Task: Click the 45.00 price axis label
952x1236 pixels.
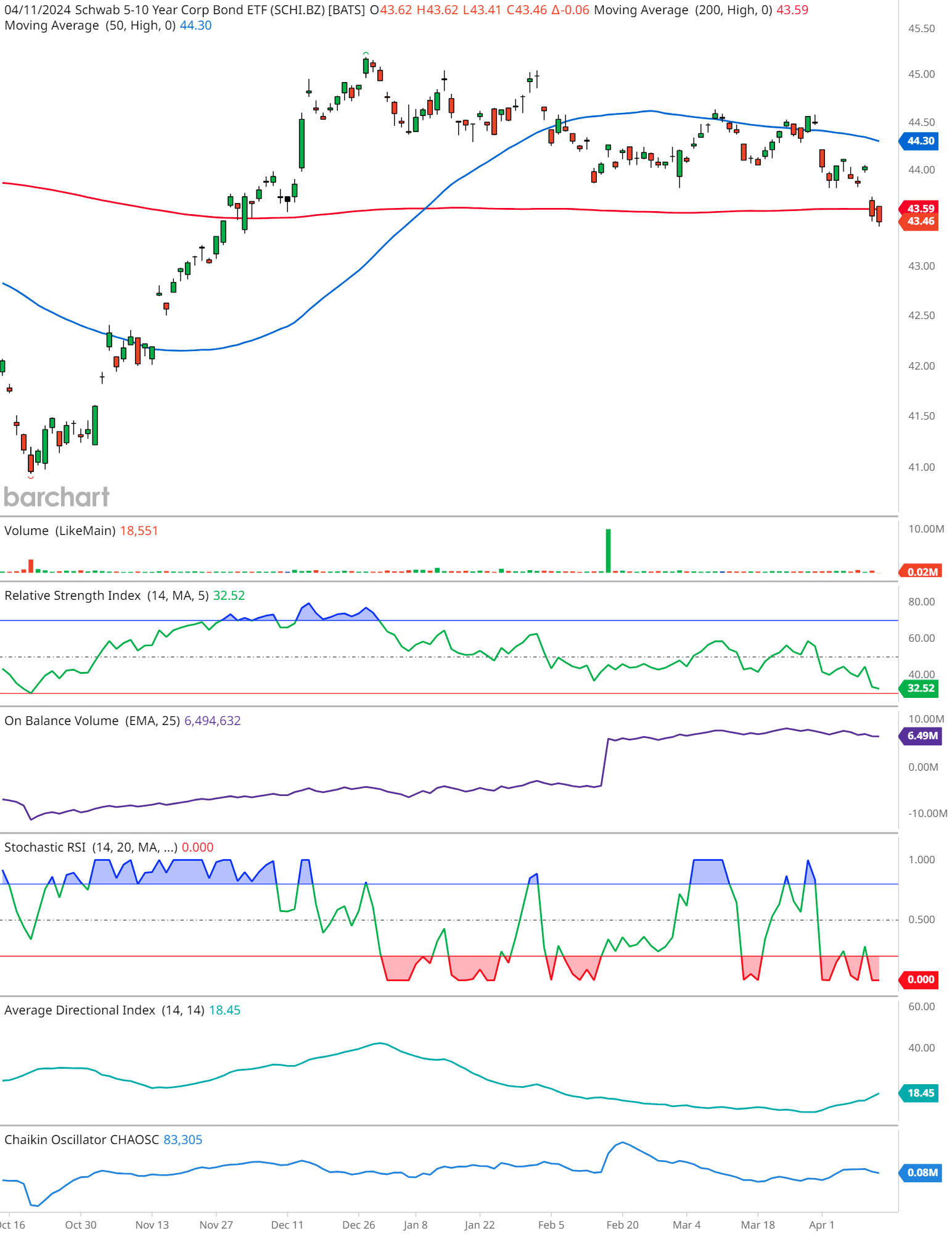Action: [x=921, y=74]
